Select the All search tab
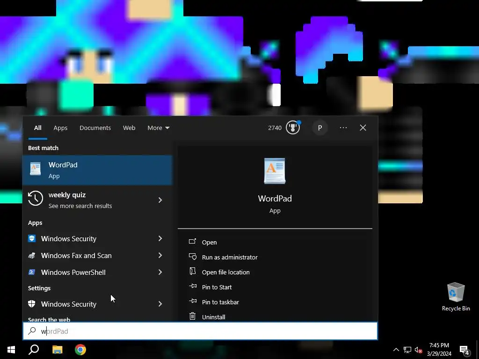This screenshot has width=479, height=359. pyautogui.click(x=37, y=128)
